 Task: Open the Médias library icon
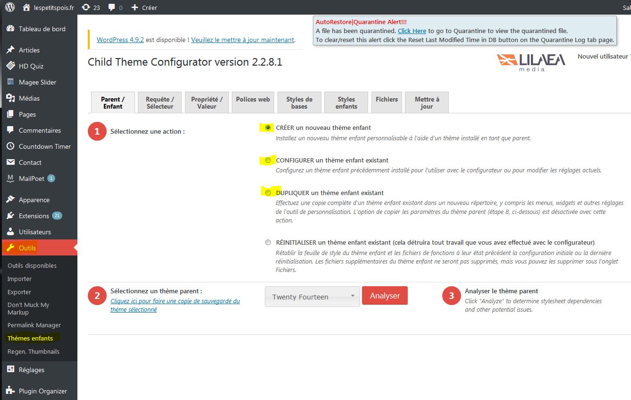[x=10, y=98]
